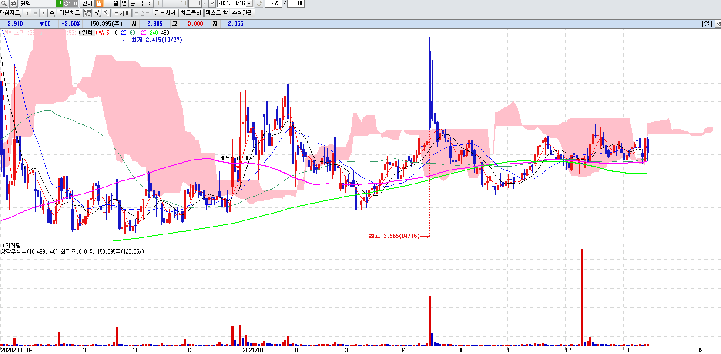The width and height of the screenshot is (721, 354).
Task: Toggle the 차트툴바 menu
Action: pyautogui.click(x=191, y=13)
